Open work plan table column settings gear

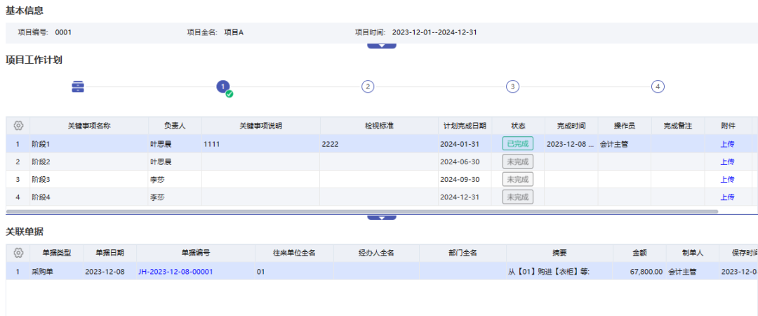point(18,126)
